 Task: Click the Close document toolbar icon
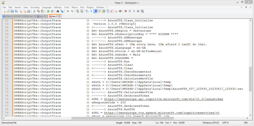coord(20,11)
